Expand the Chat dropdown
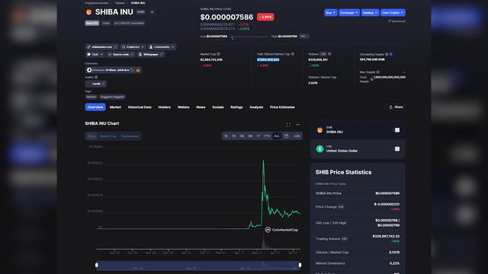The height and width of the screenshot is (274, 488). [x=95, y=54]
